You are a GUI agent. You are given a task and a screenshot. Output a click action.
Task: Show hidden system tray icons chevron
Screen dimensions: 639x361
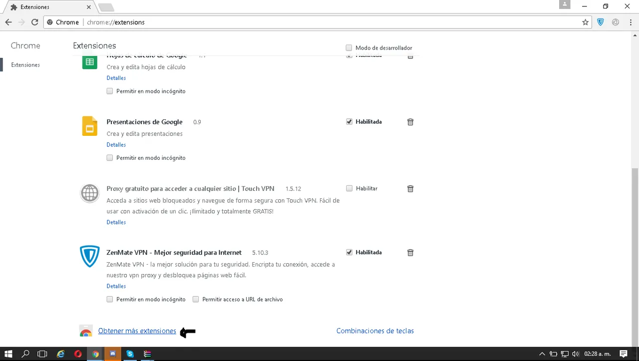(542, 354)
